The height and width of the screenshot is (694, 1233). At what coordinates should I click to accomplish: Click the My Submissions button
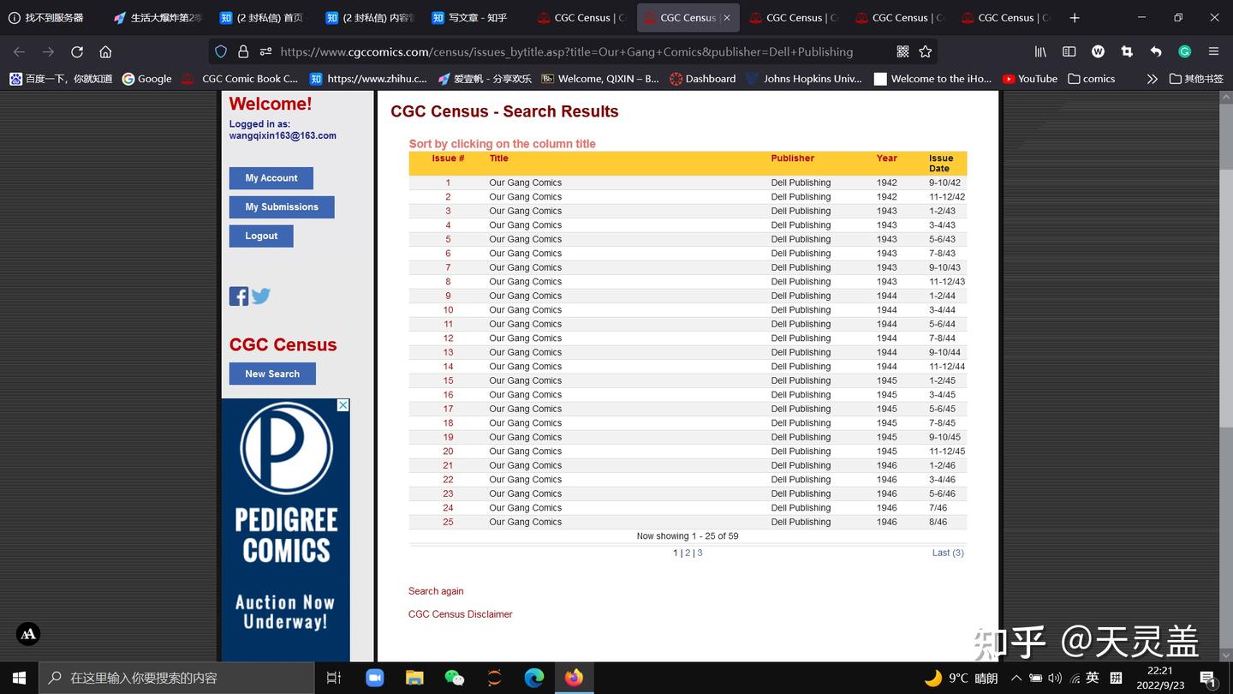pos(282,207)
